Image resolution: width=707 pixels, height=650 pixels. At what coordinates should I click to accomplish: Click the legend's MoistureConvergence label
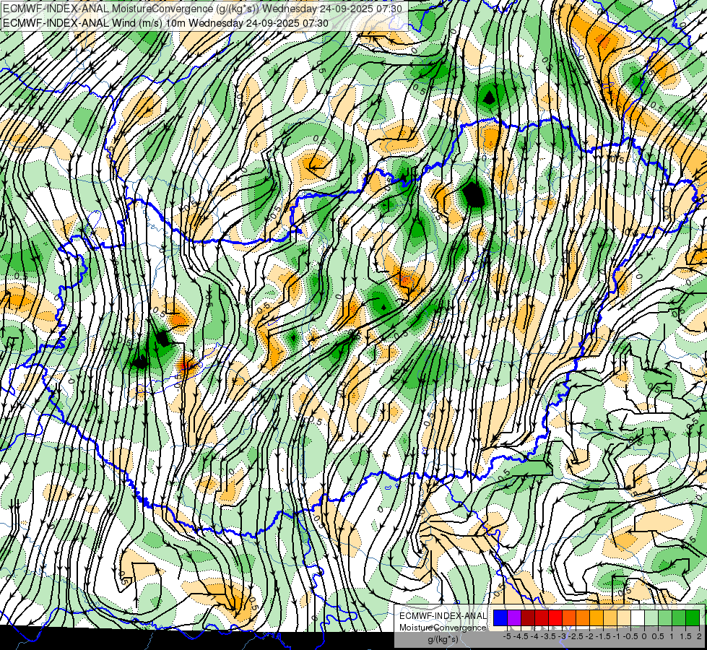point(443,628)
